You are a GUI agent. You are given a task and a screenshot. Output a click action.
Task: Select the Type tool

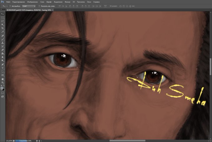point(2,68)
